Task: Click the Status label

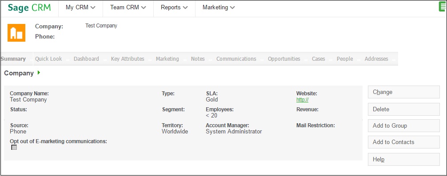Action: (19, 110)
